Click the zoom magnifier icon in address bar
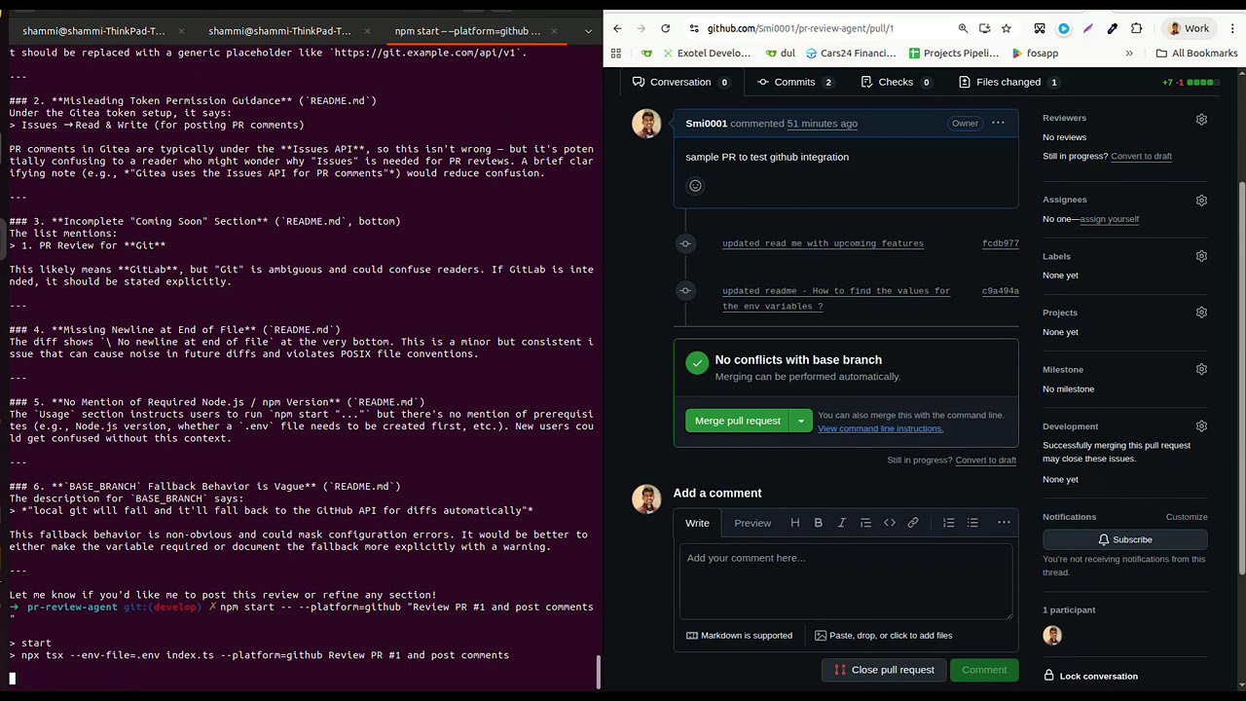This screenshot has width=1246, height=701. coord(963,28)
